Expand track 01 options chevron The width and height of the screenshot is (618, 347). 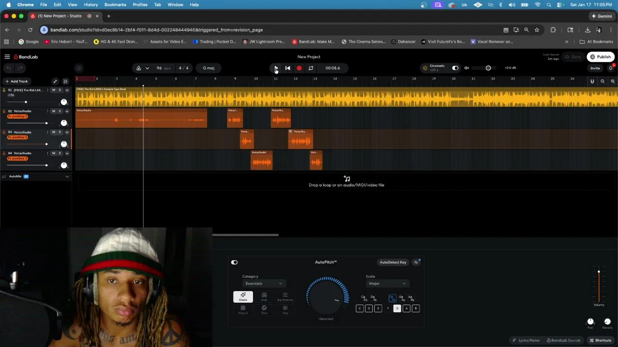(67, 90)
